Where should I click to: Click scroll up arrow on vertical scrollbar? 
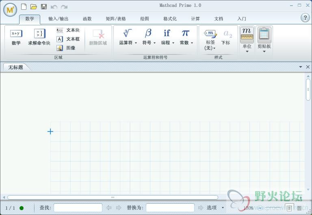[x=308, y=76]
